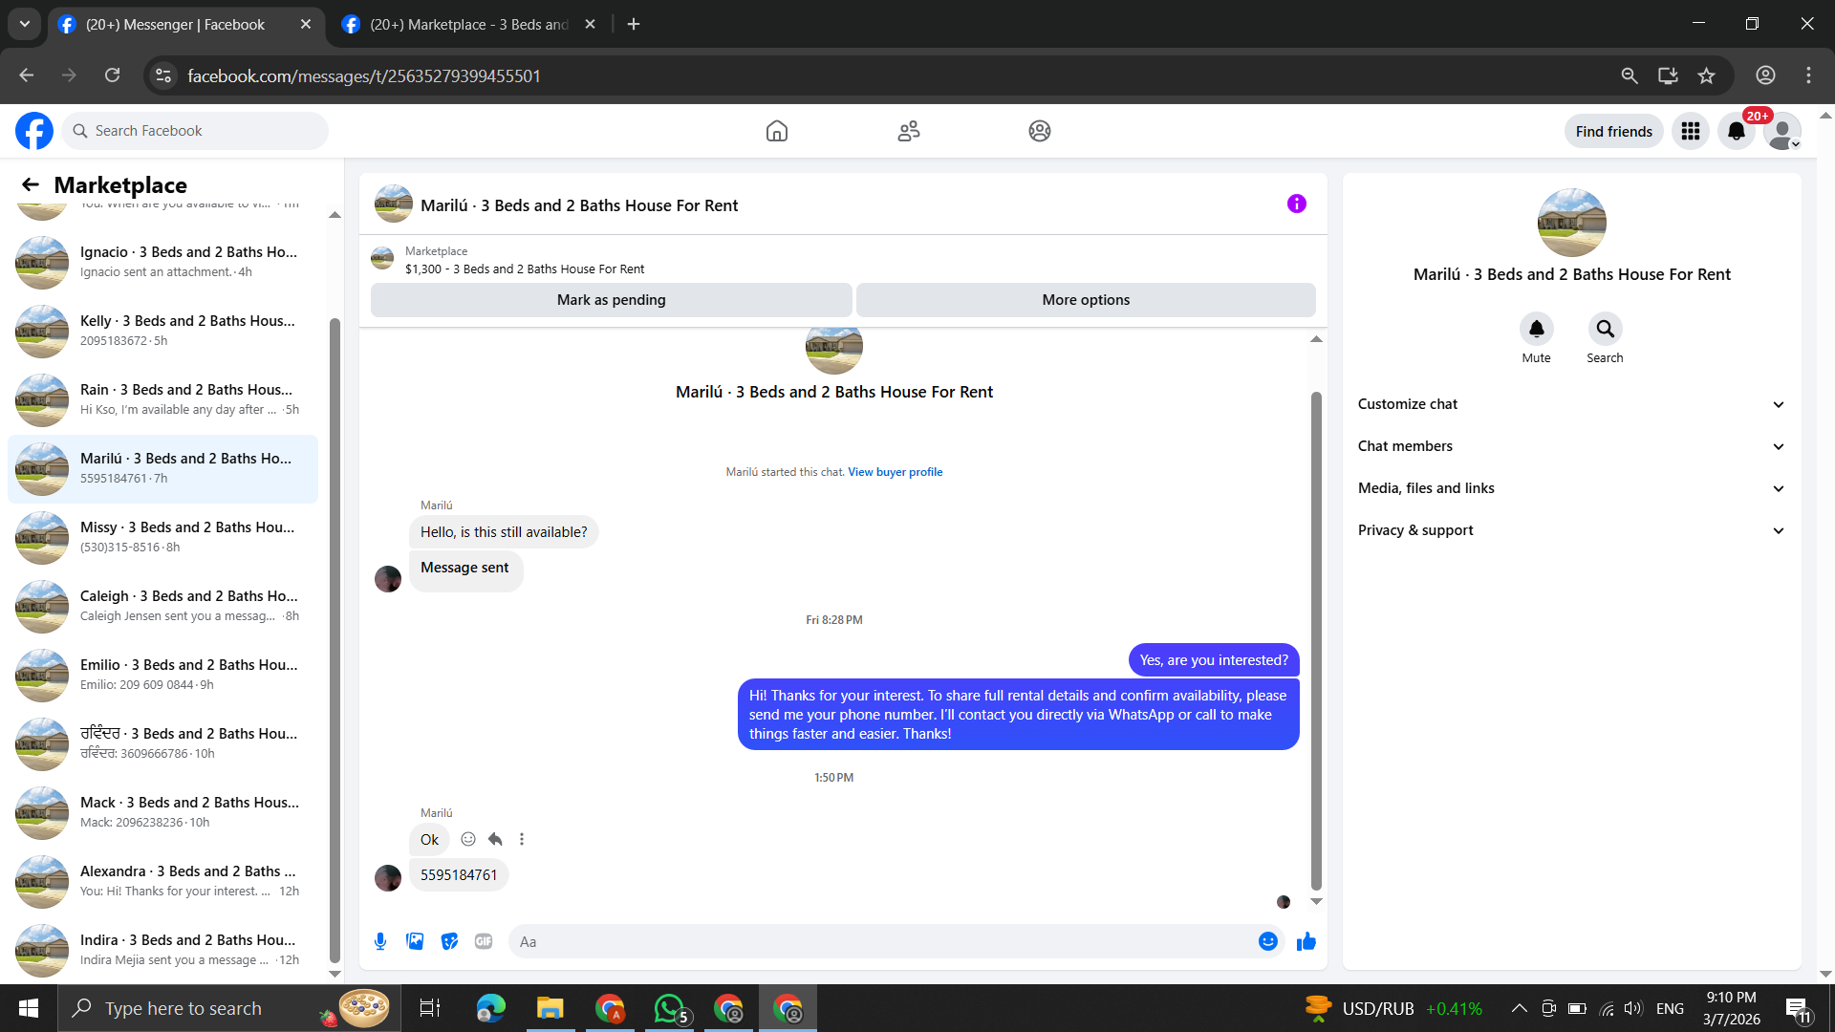
Task: Open the install app icon in address bar
Action: coord(1668,75)
